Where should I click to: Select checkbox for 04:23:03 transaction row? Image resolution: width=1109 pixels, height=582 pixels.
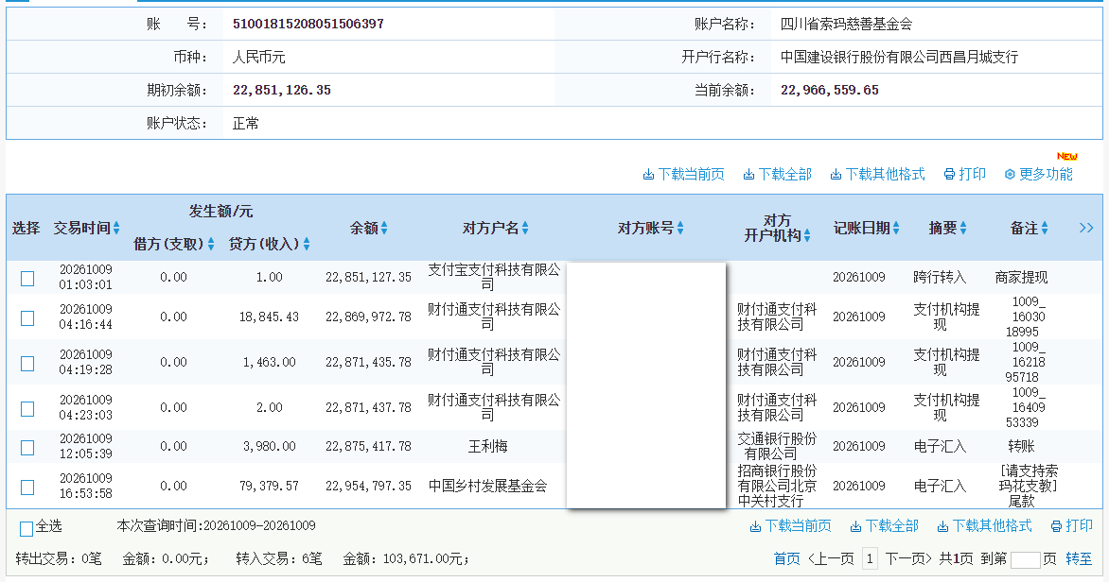(27, 409)
